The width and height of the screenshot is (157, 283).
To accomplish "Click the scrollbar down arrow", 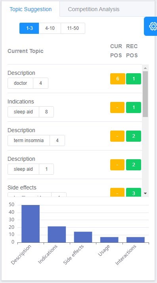I will [146, 193].
